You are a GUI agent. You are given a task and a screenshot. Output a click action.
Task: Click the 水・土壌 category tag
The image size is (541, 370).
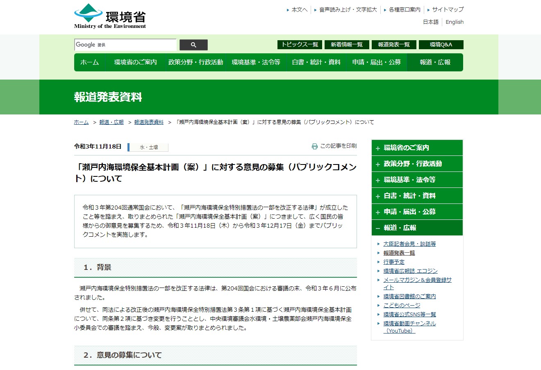149,147
